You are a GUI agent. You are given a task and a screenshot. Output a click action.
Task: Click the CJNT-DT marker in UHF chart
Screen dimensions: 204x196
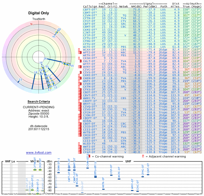click(148, 175)
